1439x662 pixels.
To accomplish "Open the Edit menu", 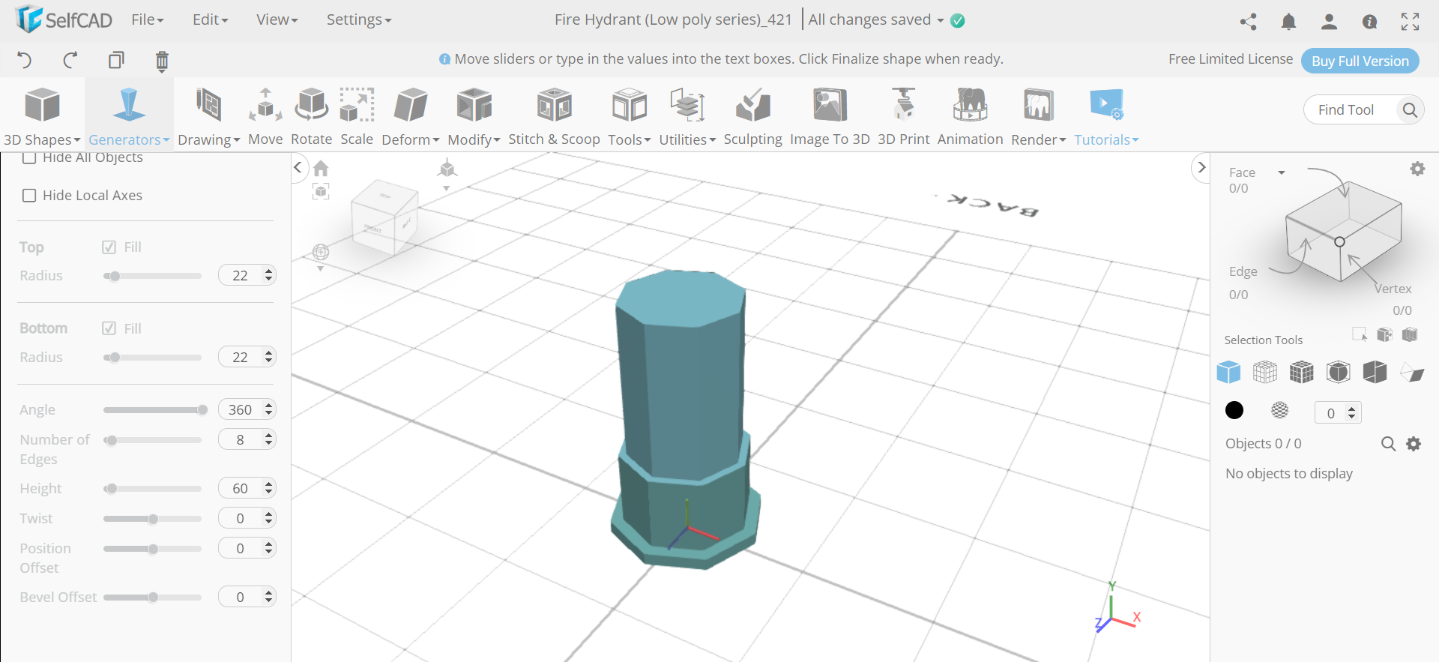I will click(x=211, y=20).
